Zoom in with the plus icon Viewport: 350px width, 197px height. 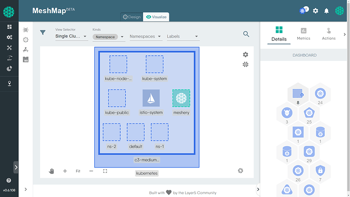click(65, 171)
